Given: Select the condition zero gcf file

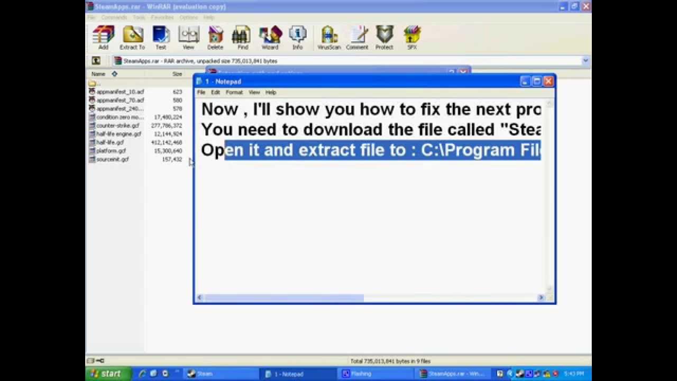Looking at the screenshot, I should click(x=116, y=117).
